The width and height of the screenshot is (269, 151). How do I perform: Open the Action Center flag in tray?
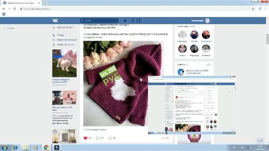(x=243, y=148)
